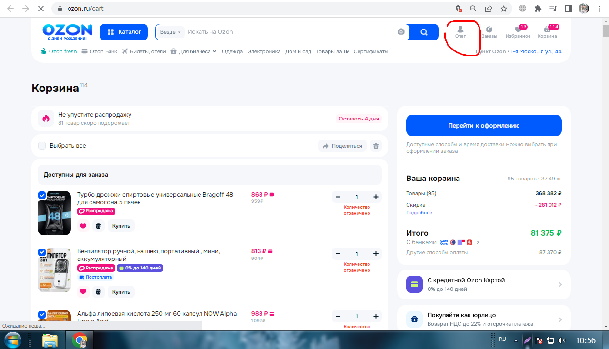This screenshot has width=609, height=349.
Task: Tick the Выбрать все checkbox
Action: point(42,146)
